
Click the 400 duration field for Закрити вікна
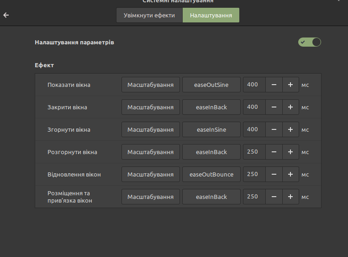pyautogui.click(x=254, y=107)
